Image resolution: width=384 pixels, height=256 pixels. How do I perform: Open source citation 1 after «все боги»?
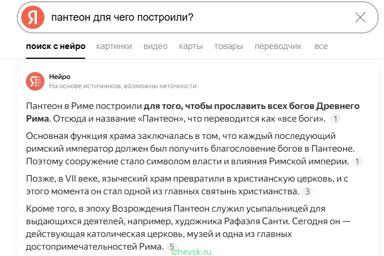pos(335,119)
